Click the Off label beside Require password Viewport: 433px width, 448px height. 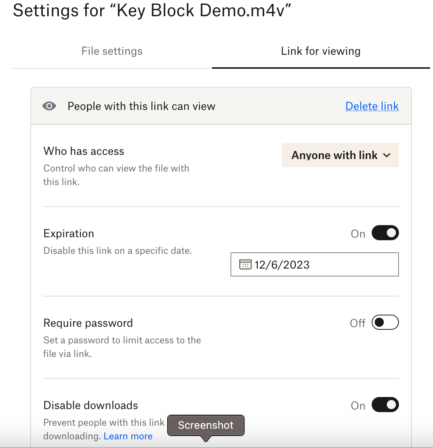click(x=357, y=323)
